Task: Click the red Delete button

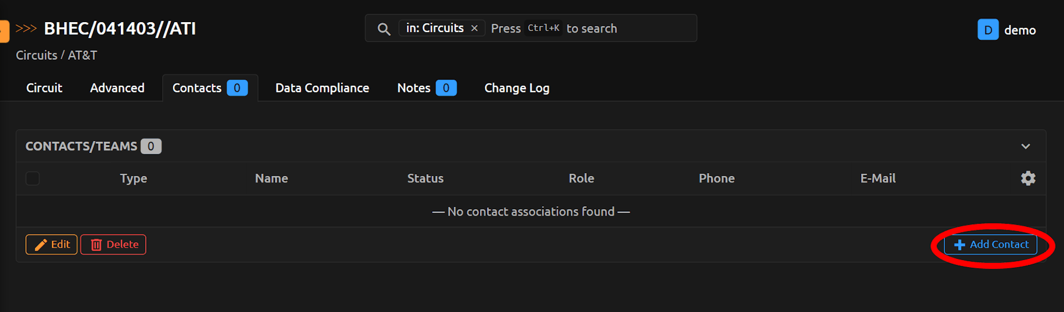Action: [x=113, y=245]
